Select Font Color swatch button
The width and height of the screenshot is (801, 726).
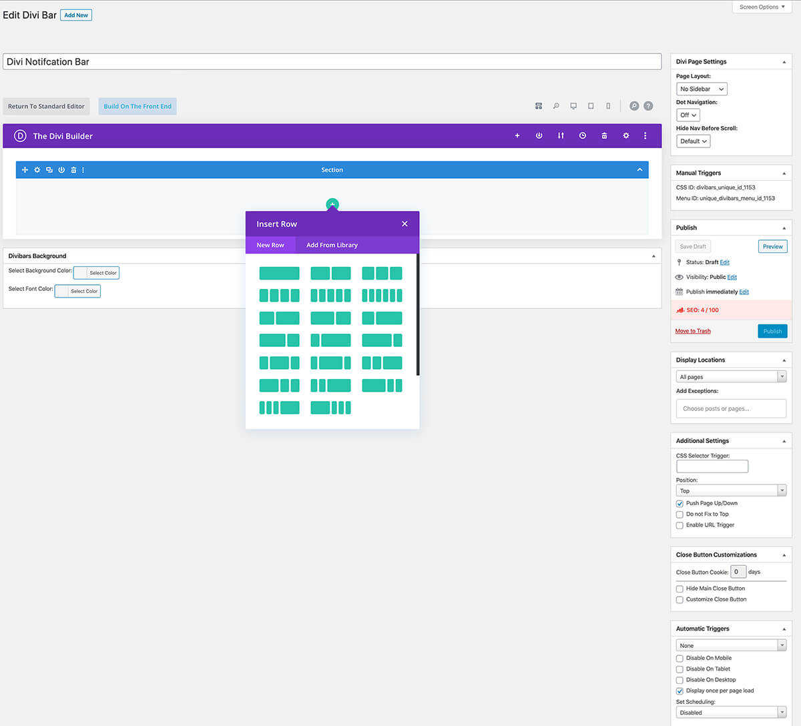(x=77, y=291)
